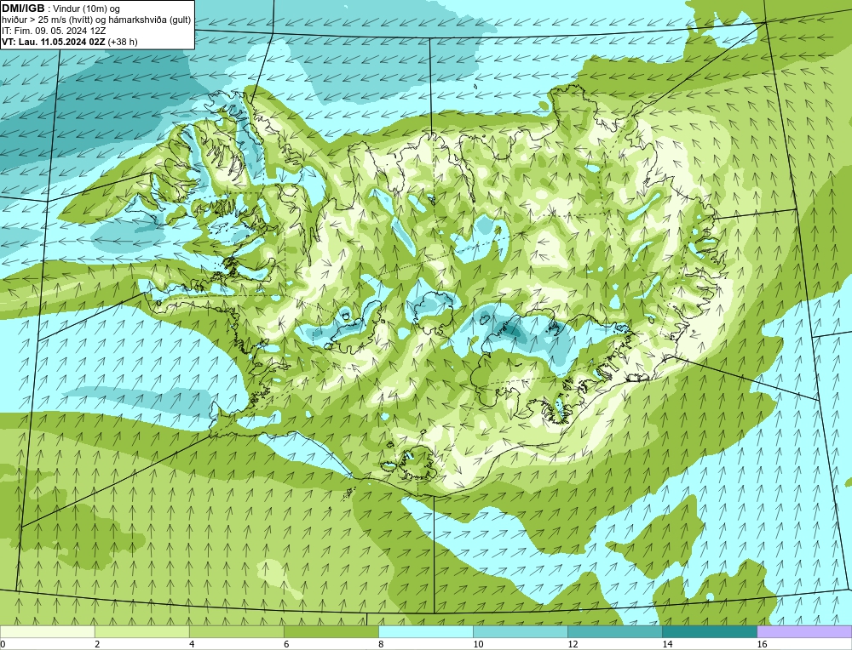Viewport: 852px width, 650px height.
Task: Click the 10–12 m/s teal legend swatch
Action: [520, 631]
